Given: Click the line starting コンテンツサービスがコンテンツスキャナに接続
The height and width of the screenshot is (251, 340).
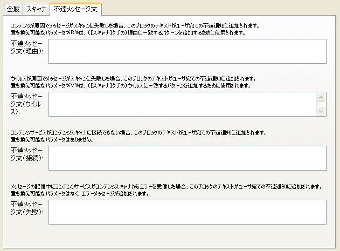Looking at the screenshot, I should point(138,133).
